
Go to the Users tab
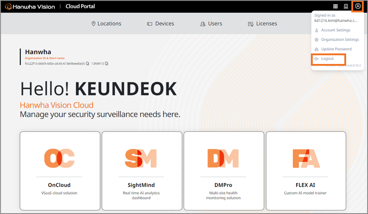211,24
